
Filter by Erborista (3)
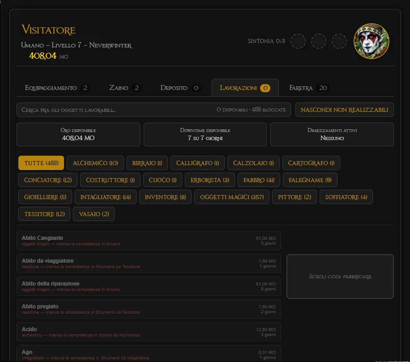(210, 180)
